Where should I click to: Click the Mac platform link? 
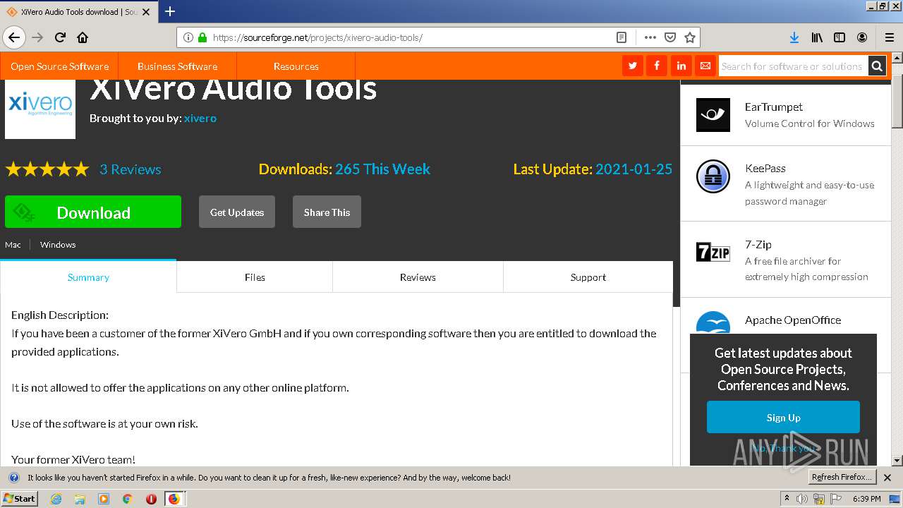[13, 245]
